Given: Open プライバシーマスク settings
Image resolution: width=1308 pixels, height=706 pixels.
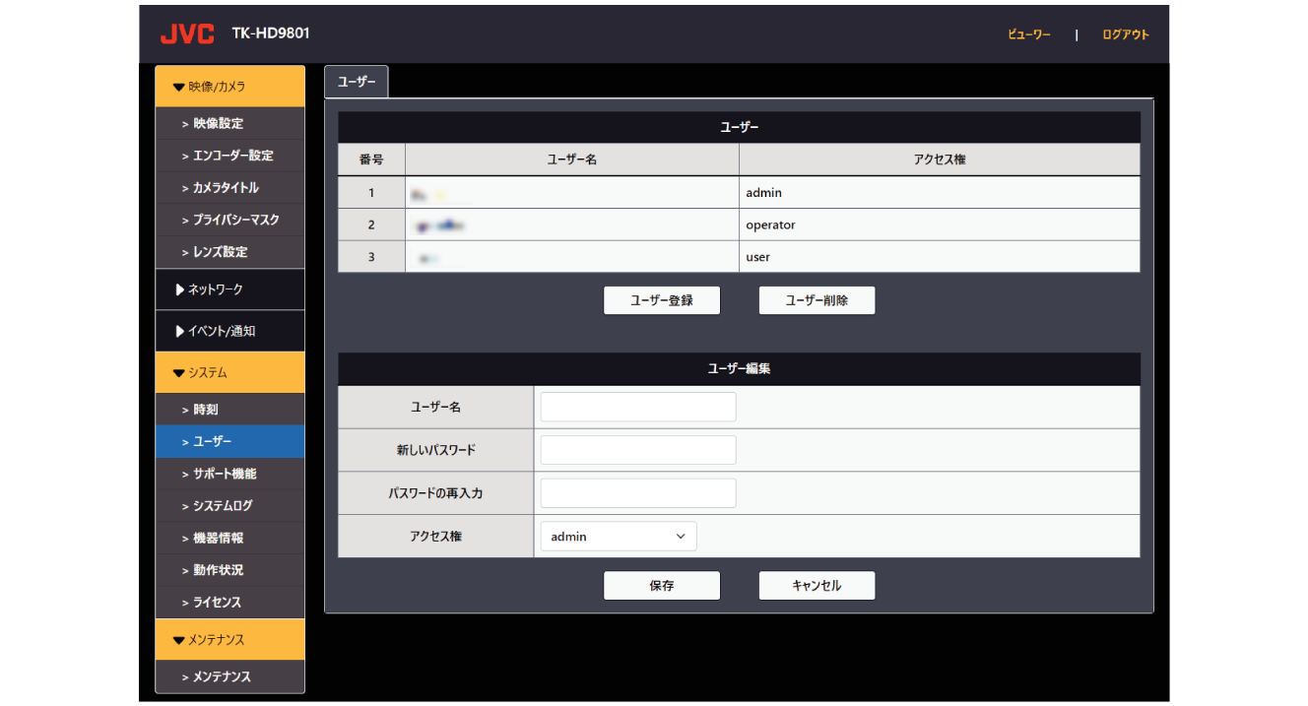Looking at the screenshot, I should click(x=229, y=220).
